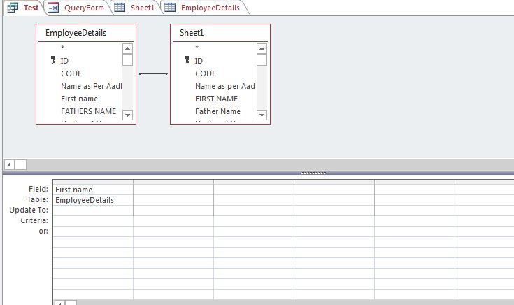Select Name as Per Aadhaar in EmployeeDetails

(x=92, y=86)
